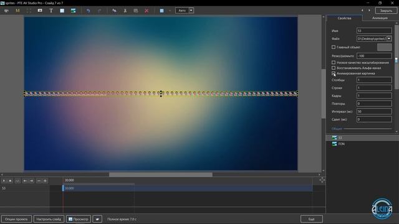399x224 pixels.
Task: Click the gray swatch beside 'Главный объект'
Action: tap(384, 47)
